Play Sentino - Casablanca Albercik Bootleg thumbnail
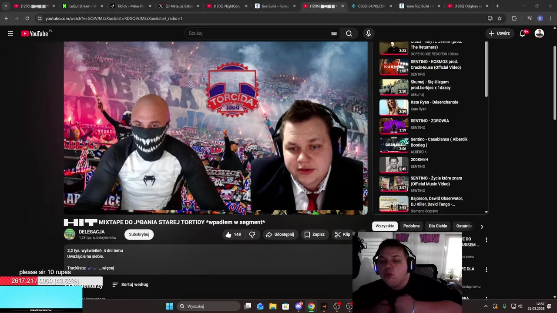Screen dimensions: 557x313 point(394,145)
